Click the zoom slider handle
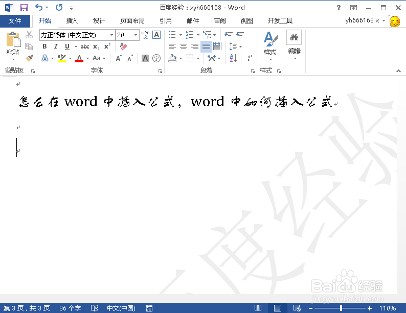The image size is (406, 313). tap(341, 308)
